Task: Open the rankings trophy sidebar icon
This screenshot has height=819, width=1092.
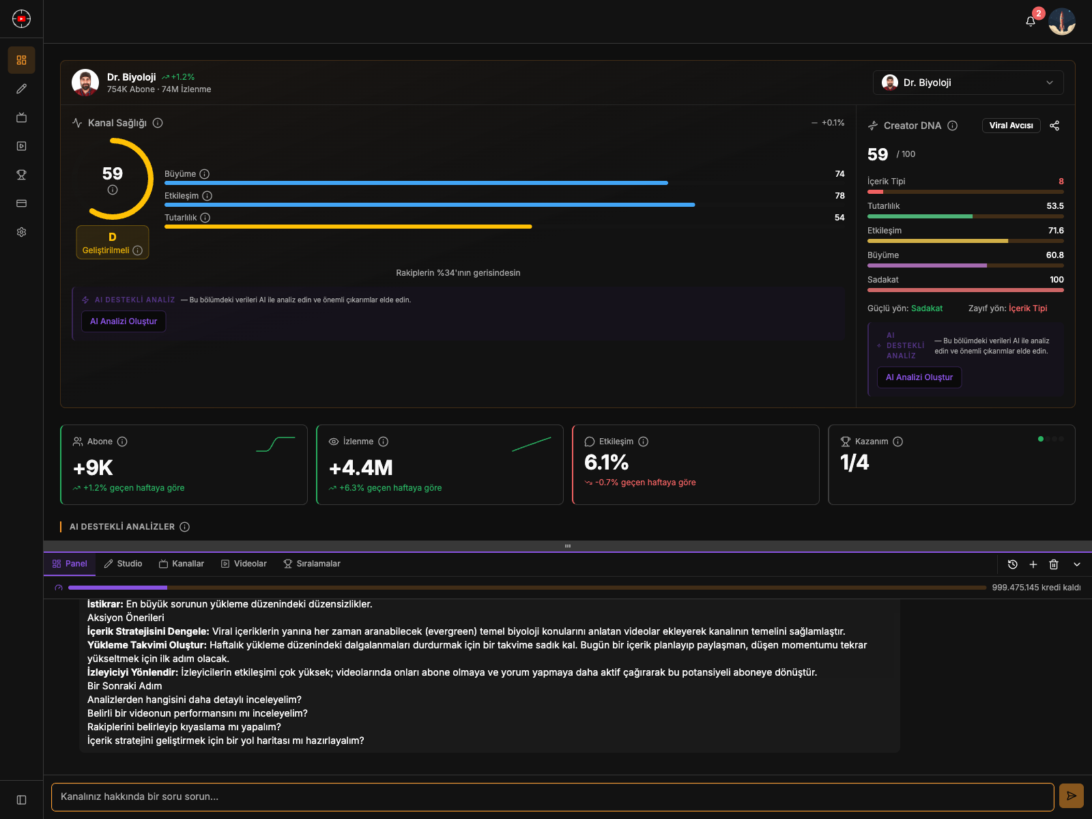Action: click(x=21, y=175)
